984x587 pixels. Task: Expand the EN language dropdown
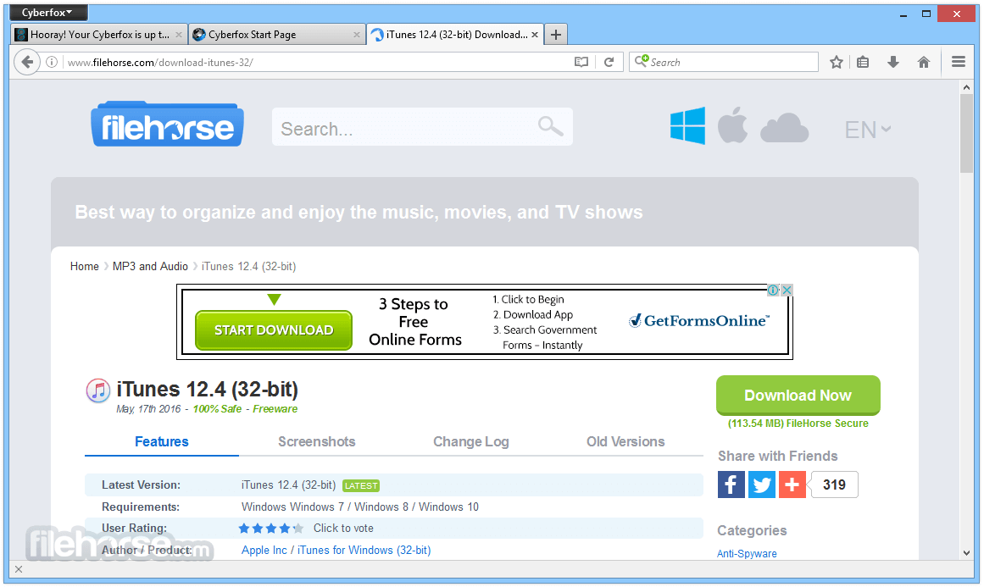pyautogui.click(x=868, y=130)
